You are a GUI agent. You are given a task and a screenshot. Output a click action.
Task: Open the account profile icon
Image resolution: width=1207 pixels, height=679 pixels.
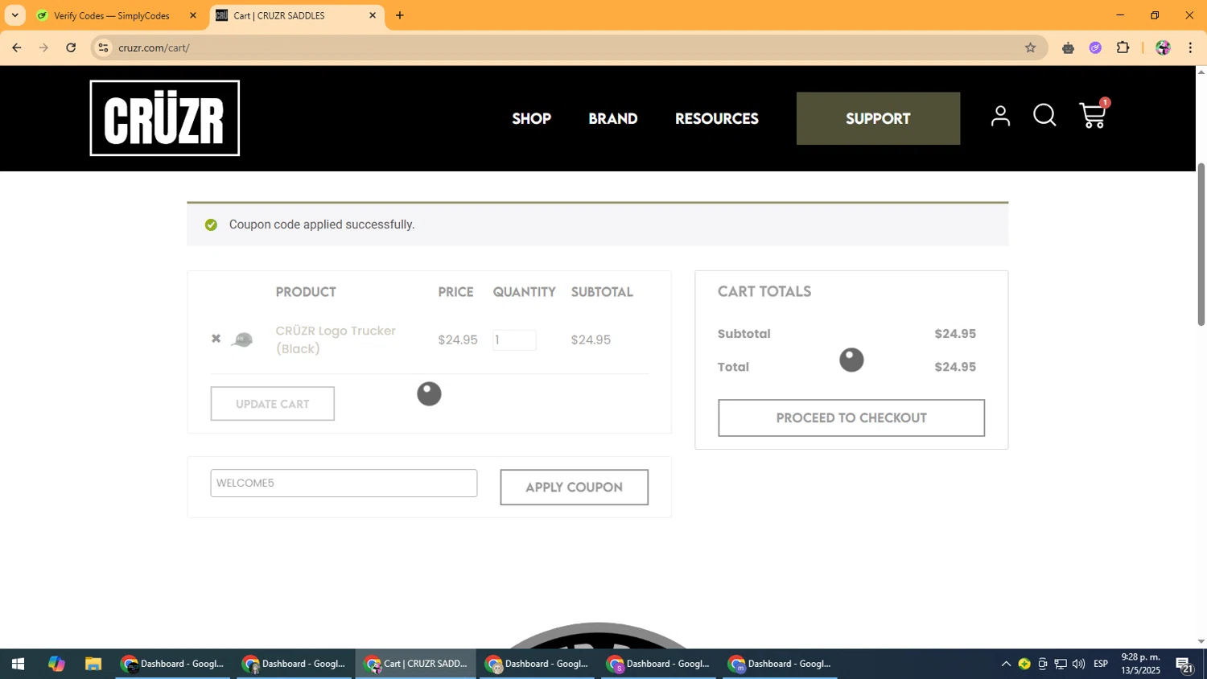click(x=1000, y=117)
